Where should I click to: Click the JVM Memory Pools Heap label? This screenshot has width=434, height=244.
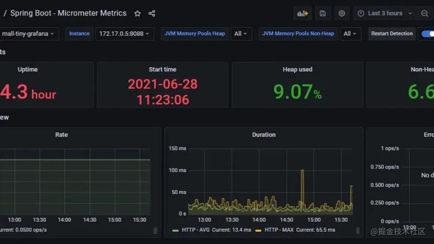194,34
